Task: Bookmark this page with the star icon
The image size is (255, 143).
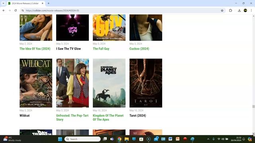Action: [x=222, y=11]
